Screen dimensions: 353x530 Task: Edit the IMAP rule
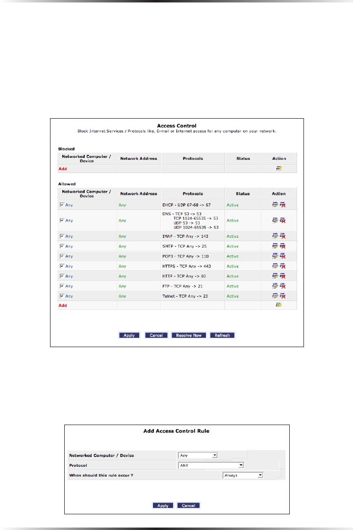coord(275,236)
